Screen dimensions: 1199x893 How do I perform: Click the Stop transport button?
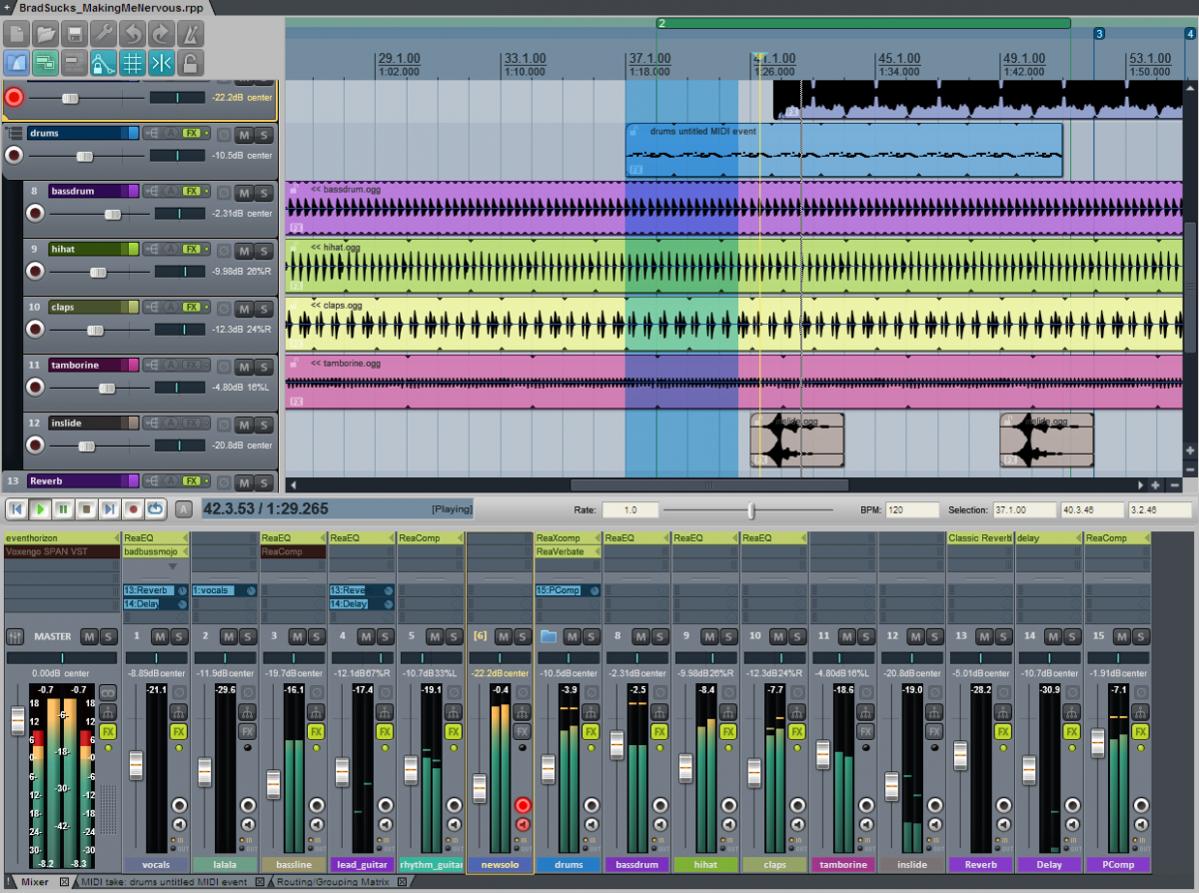87,509
